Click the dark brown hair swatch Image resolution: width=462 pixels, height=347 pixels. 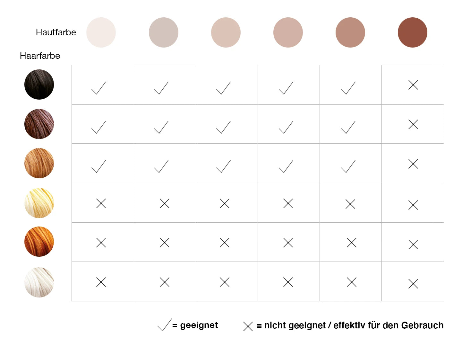click(39, 124)
